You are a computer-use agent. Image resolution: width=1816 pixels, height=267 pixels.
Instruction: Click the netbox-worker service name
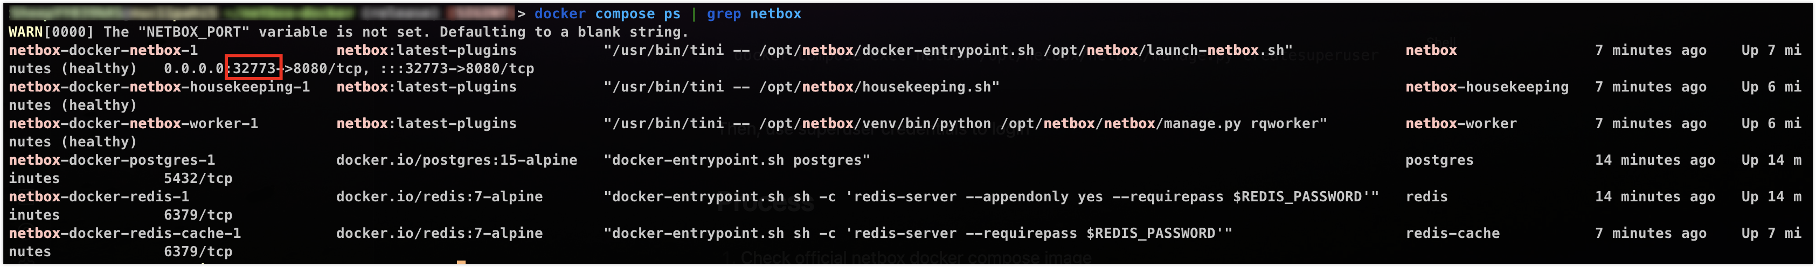(1461, 123)
